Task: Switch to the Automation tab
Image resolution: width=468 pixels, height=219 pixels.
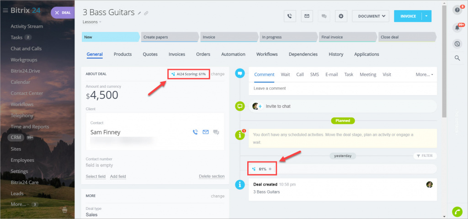Action: [x=233, y=54]
